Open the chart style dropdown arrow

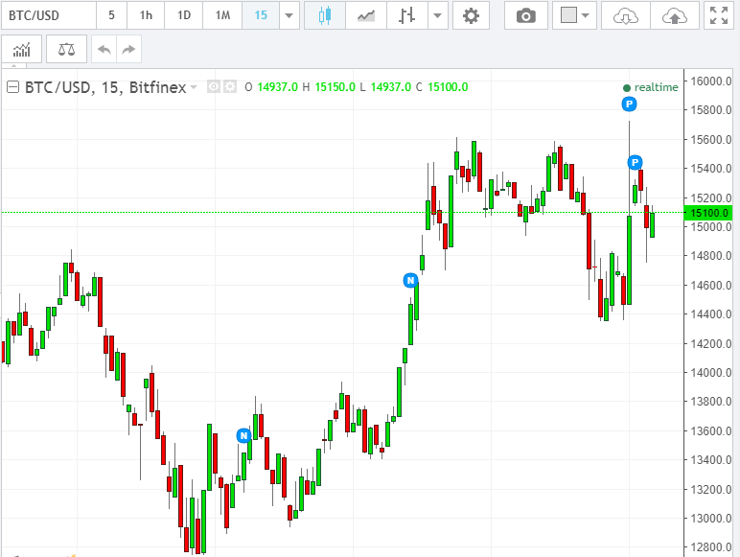click(437, 15)
